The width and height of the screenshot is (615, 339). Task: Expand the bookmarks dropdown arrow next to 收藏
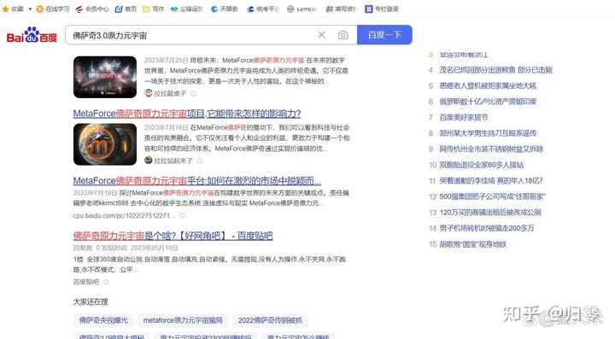[x=30, y=9]
